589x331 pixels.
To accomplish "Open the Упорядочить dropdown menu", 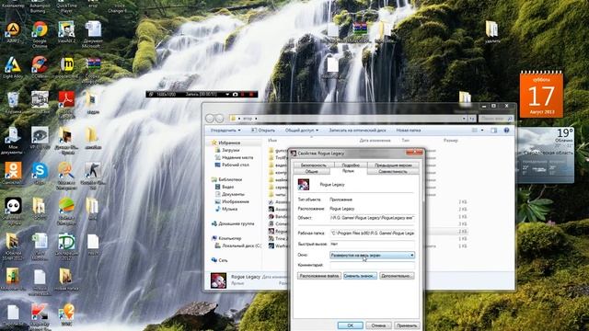I will [x=225, y=131].
